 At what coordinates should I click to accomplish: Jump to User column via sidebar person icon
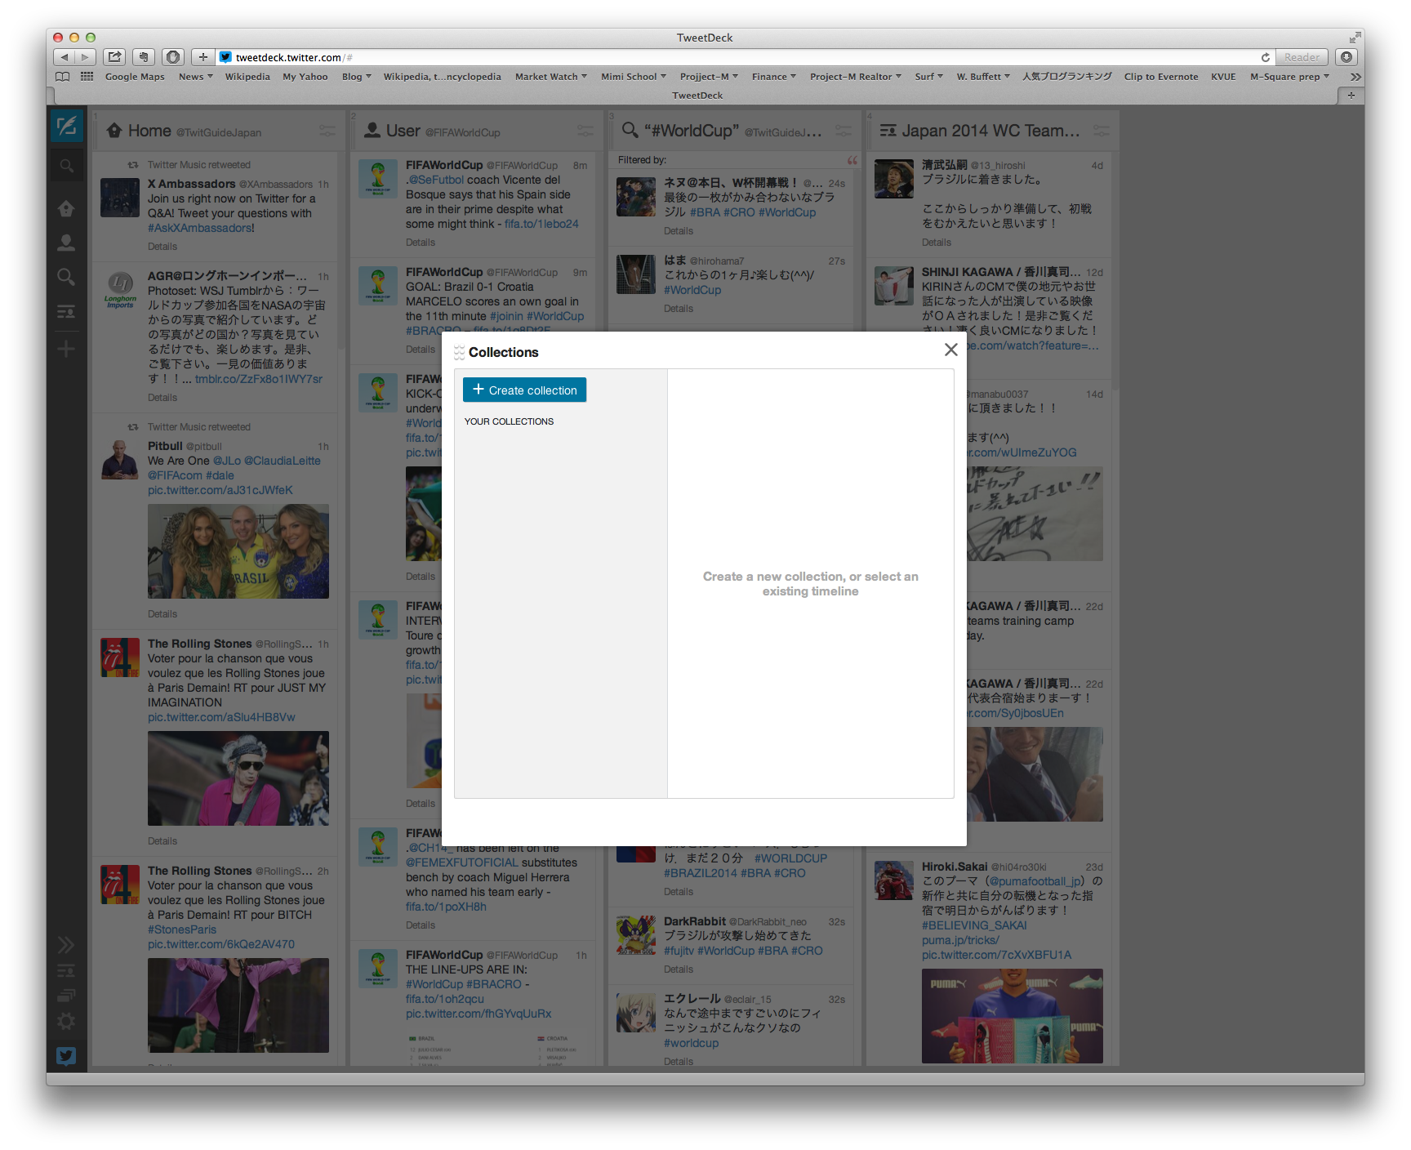coord(66,243)
